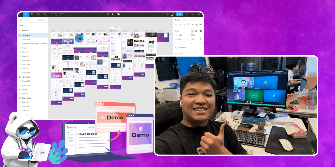Enable the Clip content checkbox
The height and width of the screenshot is (167, 335).
pyautogui.click(x=176, y=48)
